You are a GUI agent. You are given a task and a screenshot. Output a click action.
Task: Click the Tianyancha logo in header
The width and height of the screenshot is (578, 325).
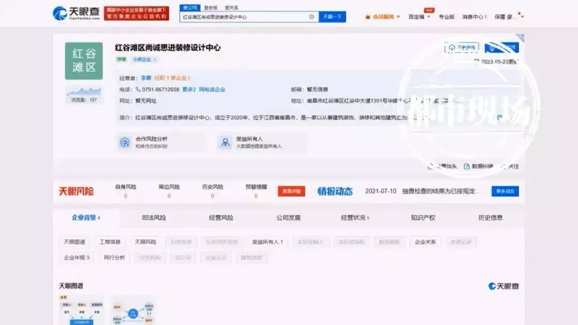[77, 13]
